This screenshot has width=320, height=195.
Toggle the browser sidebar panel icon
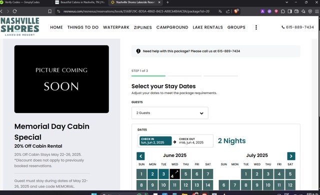[x=289, y=11]
